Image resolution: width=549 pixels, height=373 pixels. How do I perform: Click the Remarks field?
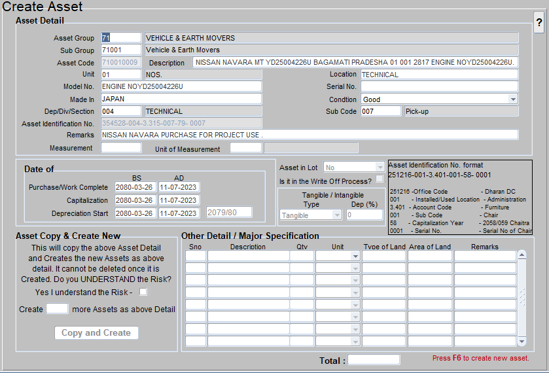click(309, 135)
